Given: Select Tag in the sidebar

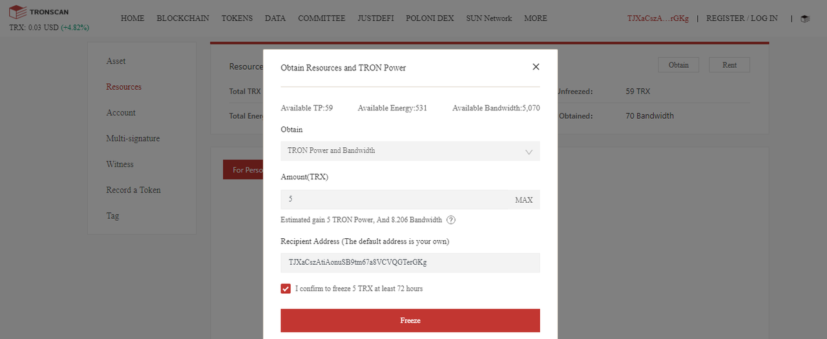Looking at the screenshot, I should click(x=113, y=216).
